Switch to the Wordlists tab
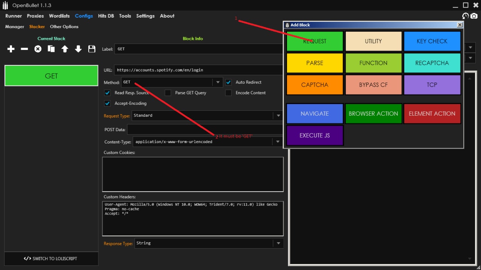Viewport: 481px width, 270px height. tap(59, 16)
